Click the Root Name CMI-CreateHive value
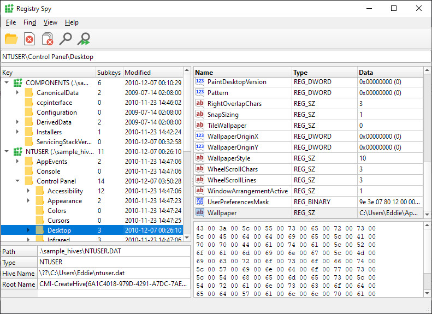The width and height of the screenshot is (432, 314). [114, 284]
